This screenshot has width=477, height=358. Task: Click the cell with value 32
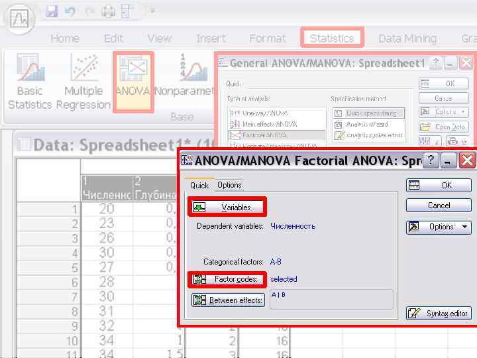point(107,326)
